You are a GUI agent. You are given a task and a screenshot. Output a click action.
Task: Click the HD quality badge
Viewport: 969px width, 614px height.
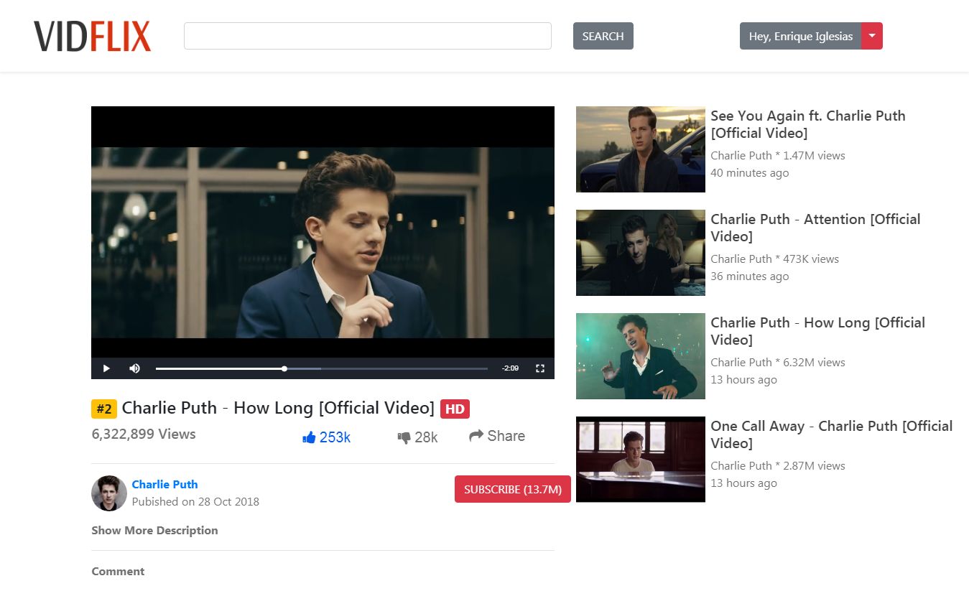click(x=455, y=409)
